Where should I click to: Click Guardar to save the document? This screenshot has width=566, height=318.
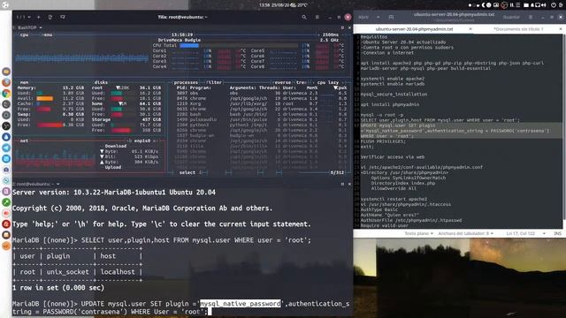click(x=511, y=17)
